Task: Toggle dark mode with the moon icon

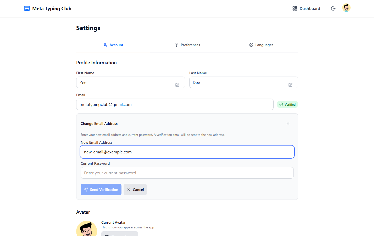Action: (x=333, y=8)
